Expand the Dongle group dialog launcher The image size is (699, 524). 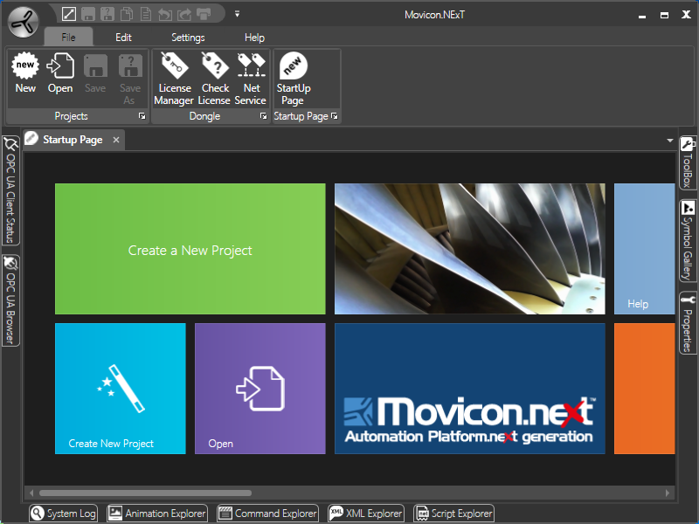[264, 116]
